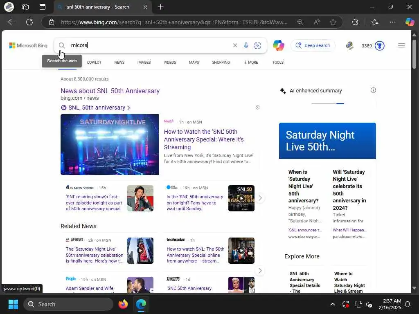The height and width of the screenshot is (314, 419).
Task: Open the Bing hamburger menu
Action: point(401,45)
